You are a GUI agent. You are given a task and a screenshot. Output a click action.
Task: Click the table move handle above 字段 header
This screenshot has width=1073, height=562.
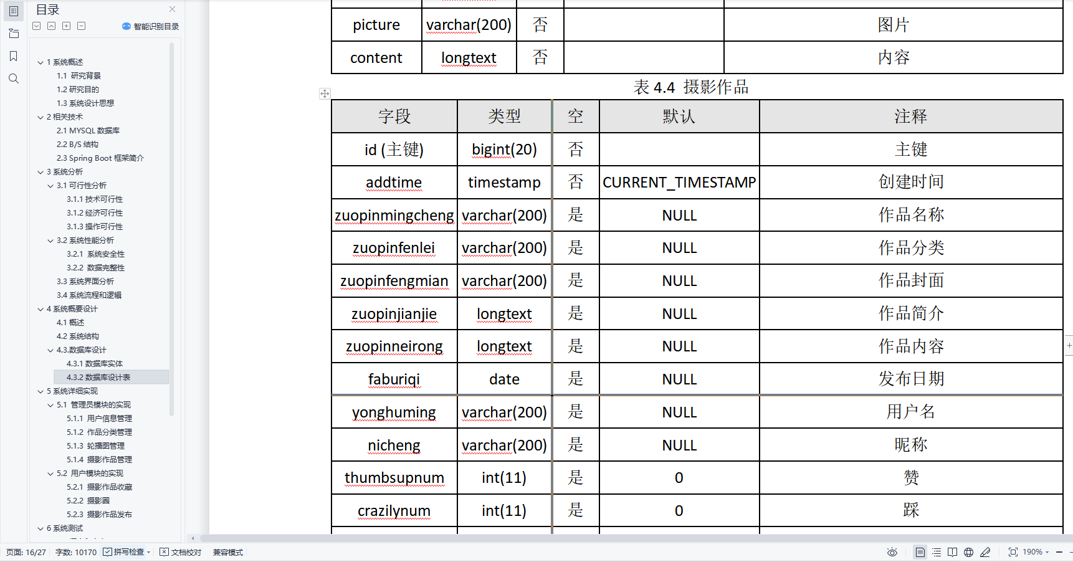pyautogui.click(x=325, y=93)
